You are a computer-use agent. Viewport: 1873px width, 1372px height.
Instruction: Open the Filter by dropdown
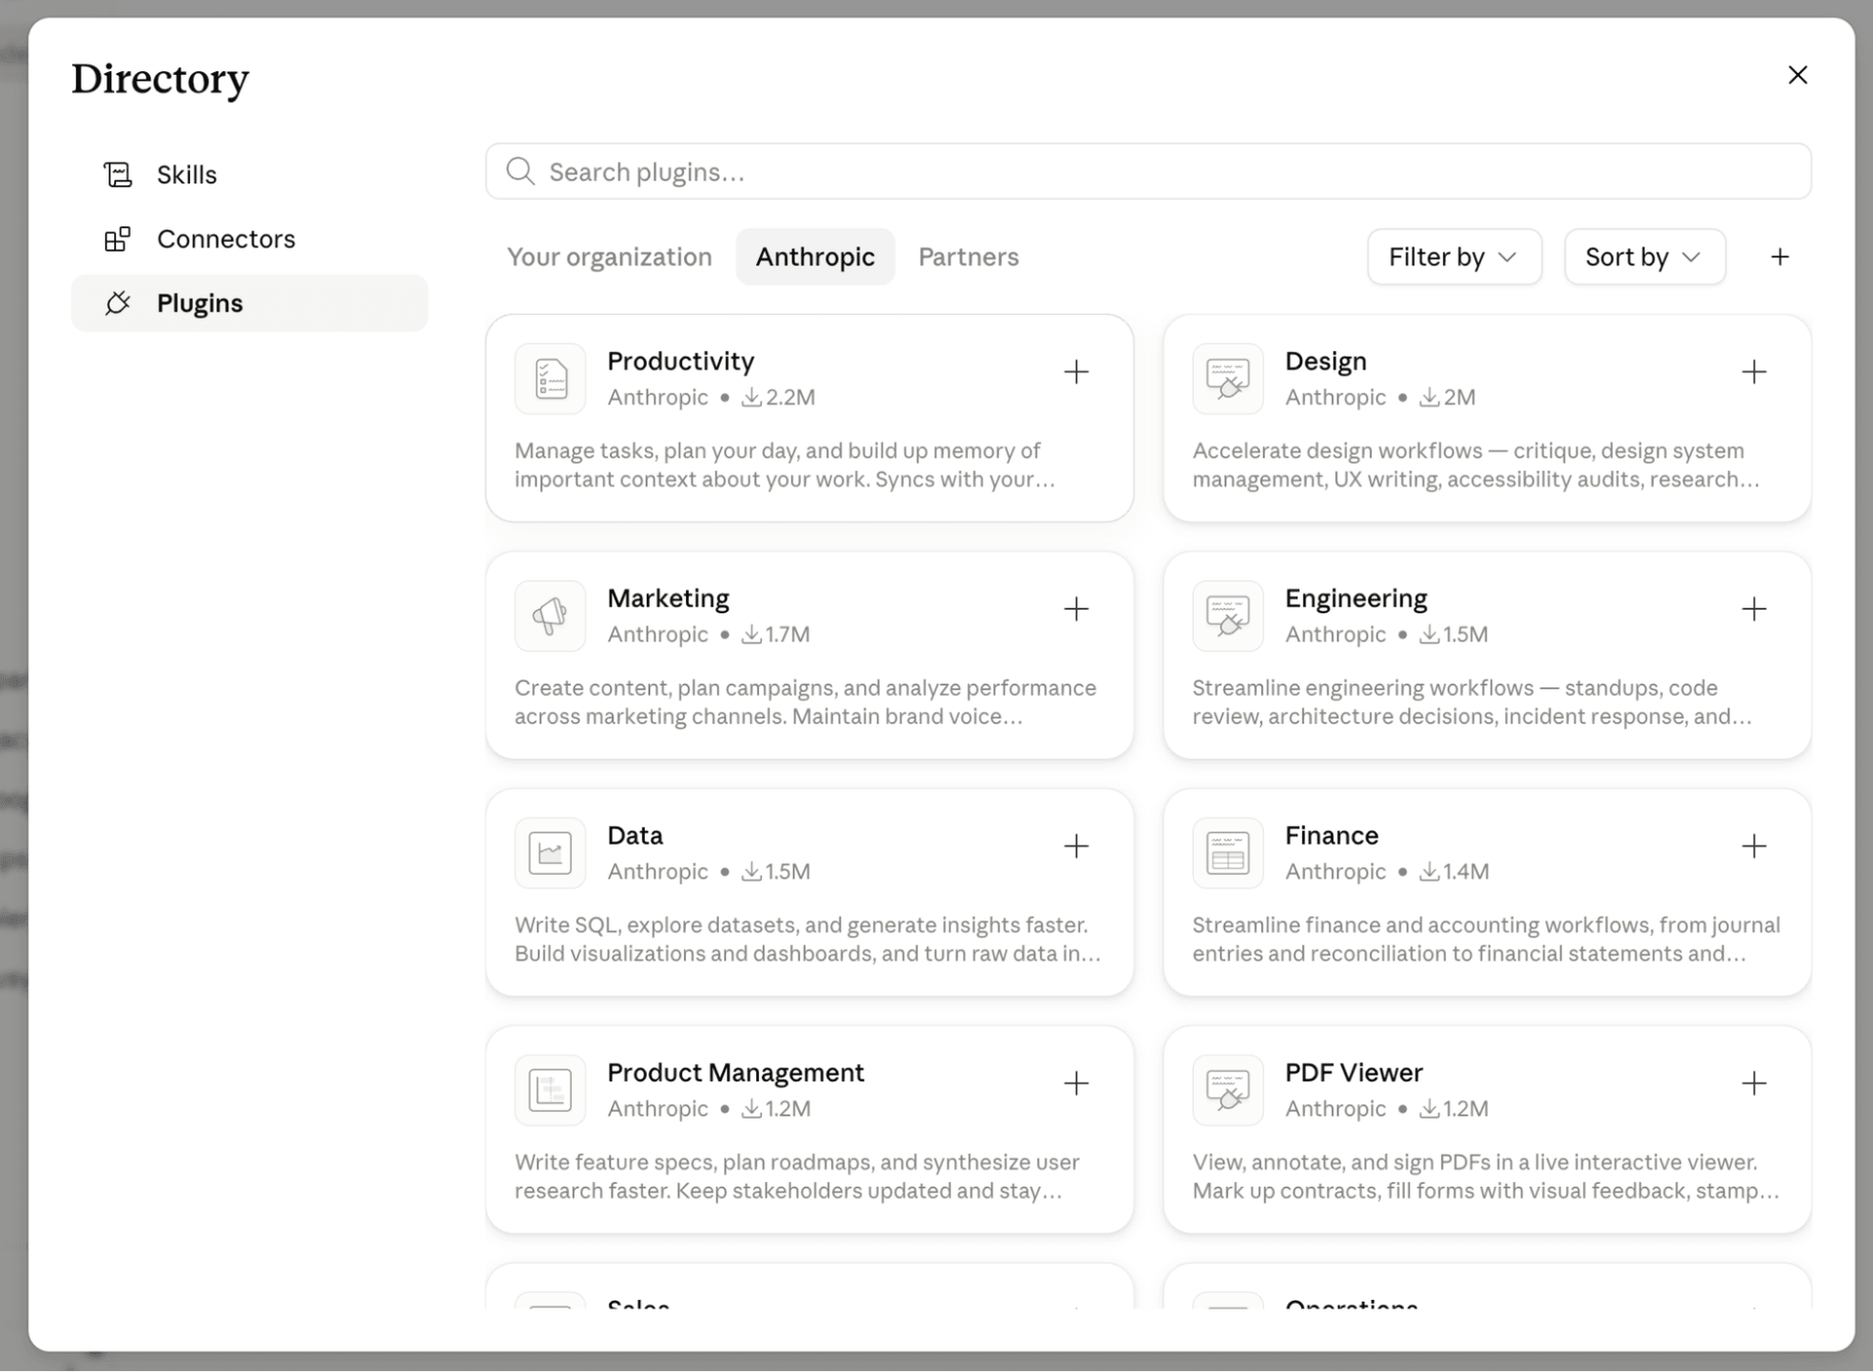click(x=1455, y=256)
